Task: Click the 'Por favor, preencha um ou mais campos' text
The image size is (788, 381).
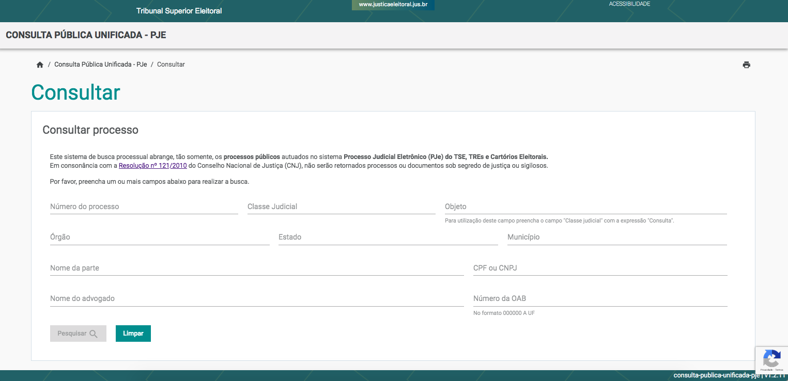Action: [x=150, y=182]
